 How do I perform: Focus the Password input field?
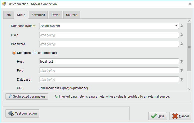[109, 44]
